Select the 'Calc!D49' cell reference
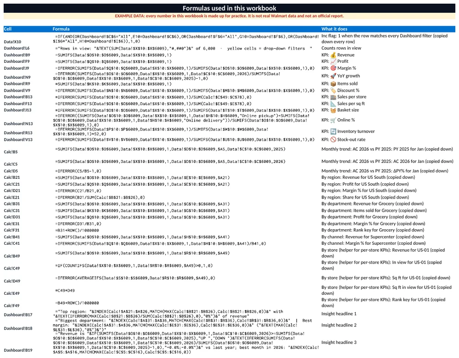The height and width of the screenshot is (358, 459). pos(12,281)
